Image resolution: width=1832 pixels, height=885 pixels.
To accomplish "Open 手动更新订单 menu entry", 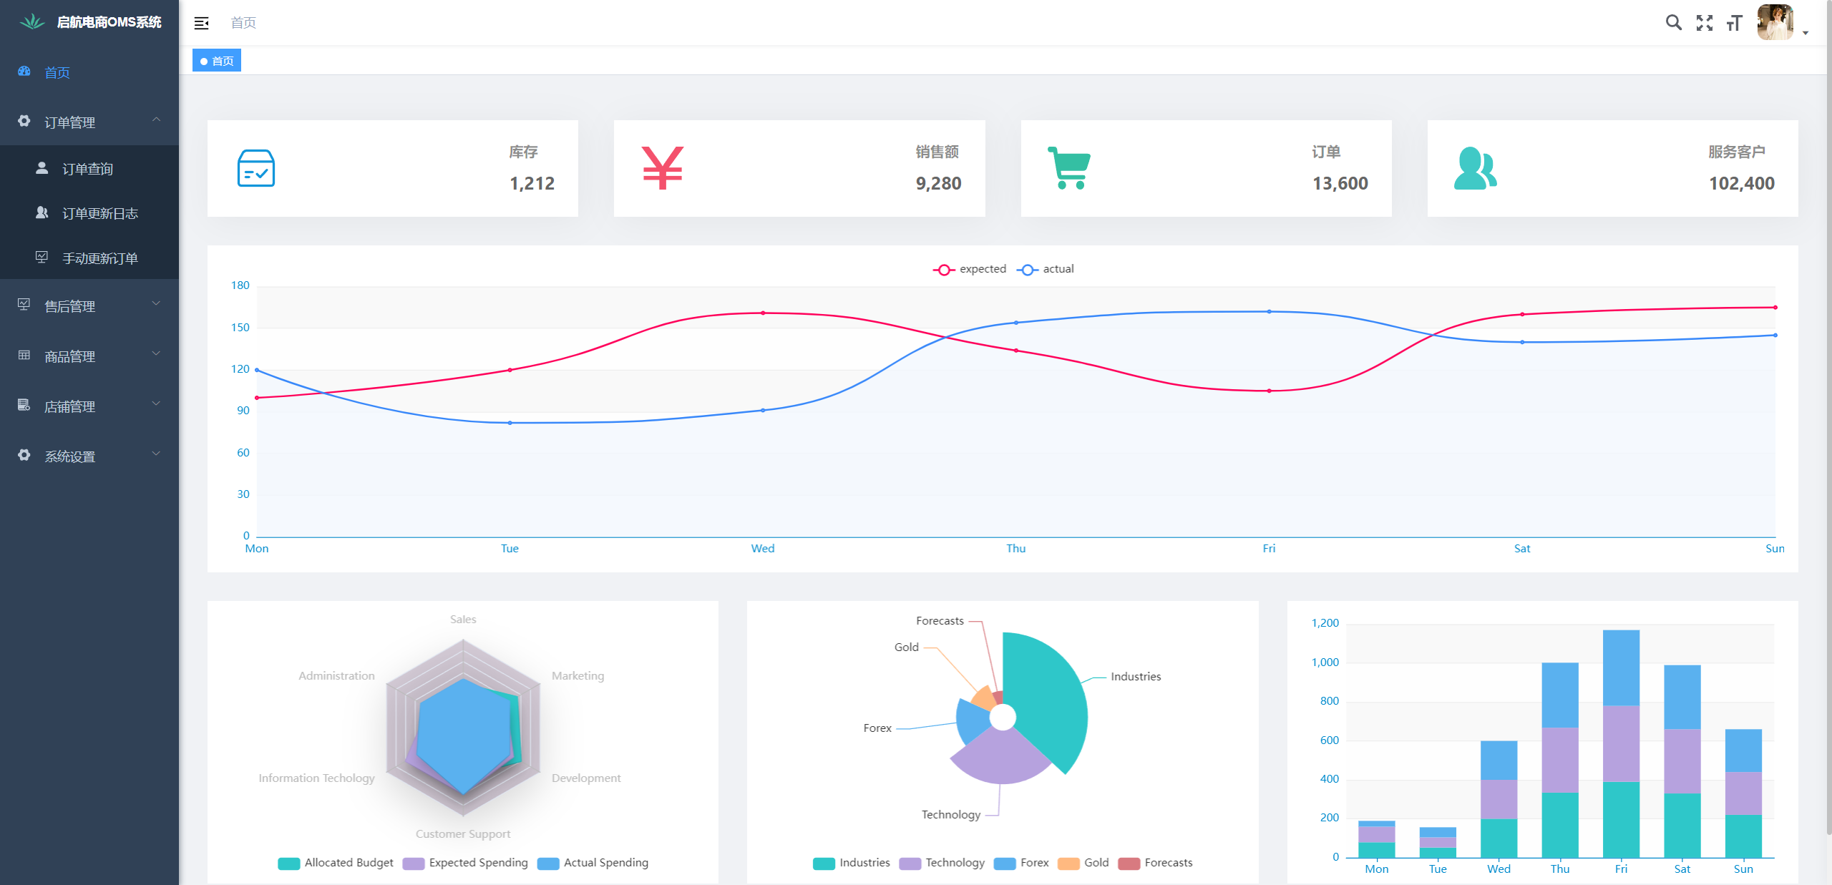I will click(99, 258).
